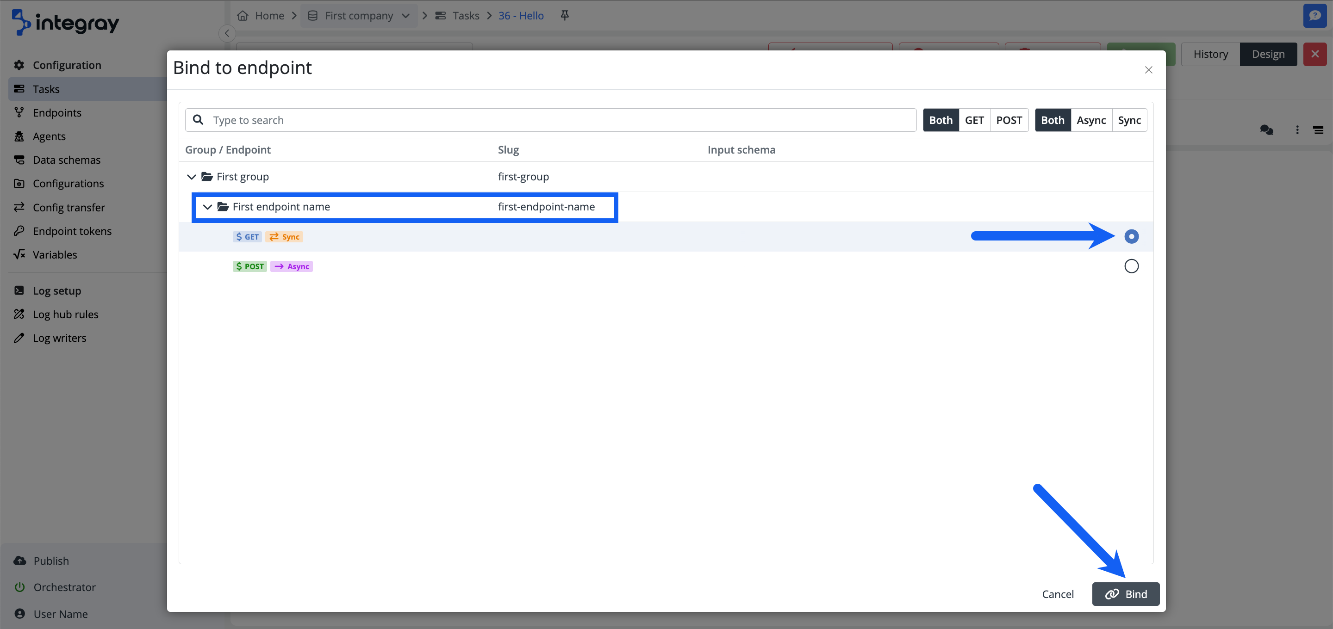The width and height of the screenshot is (1333, 629).
Task: Pin the 36 - Hello task
Action: 564,16
